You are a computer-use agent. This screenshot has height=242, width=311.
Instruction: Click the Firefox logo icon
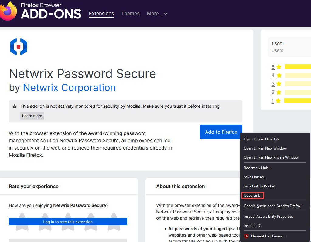(8, 11)
